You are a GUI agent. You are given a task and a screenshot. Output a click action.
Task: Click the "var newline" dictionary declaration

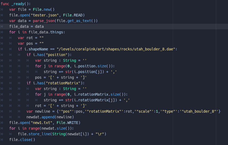click(123, 112)
